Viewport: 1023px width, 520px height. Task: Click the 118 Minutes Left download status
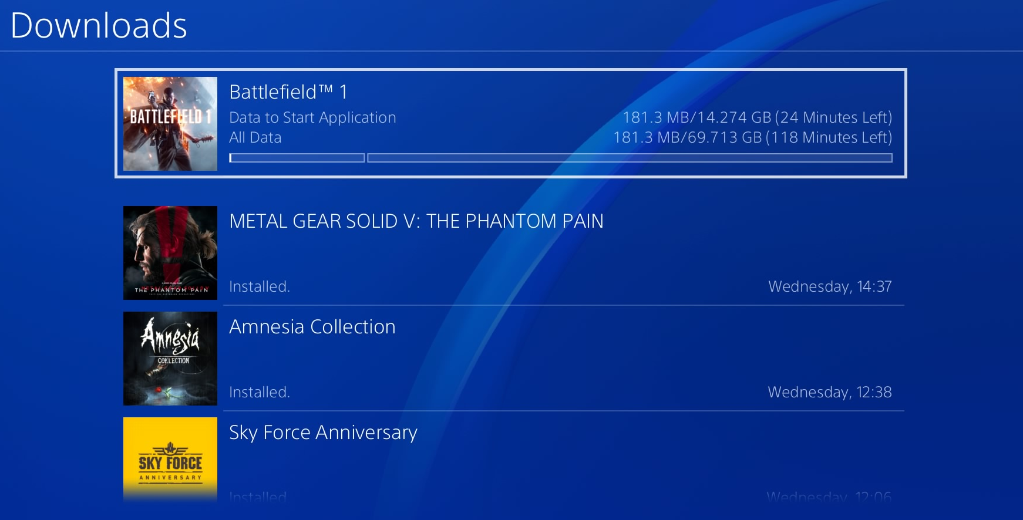click(752, 138)
